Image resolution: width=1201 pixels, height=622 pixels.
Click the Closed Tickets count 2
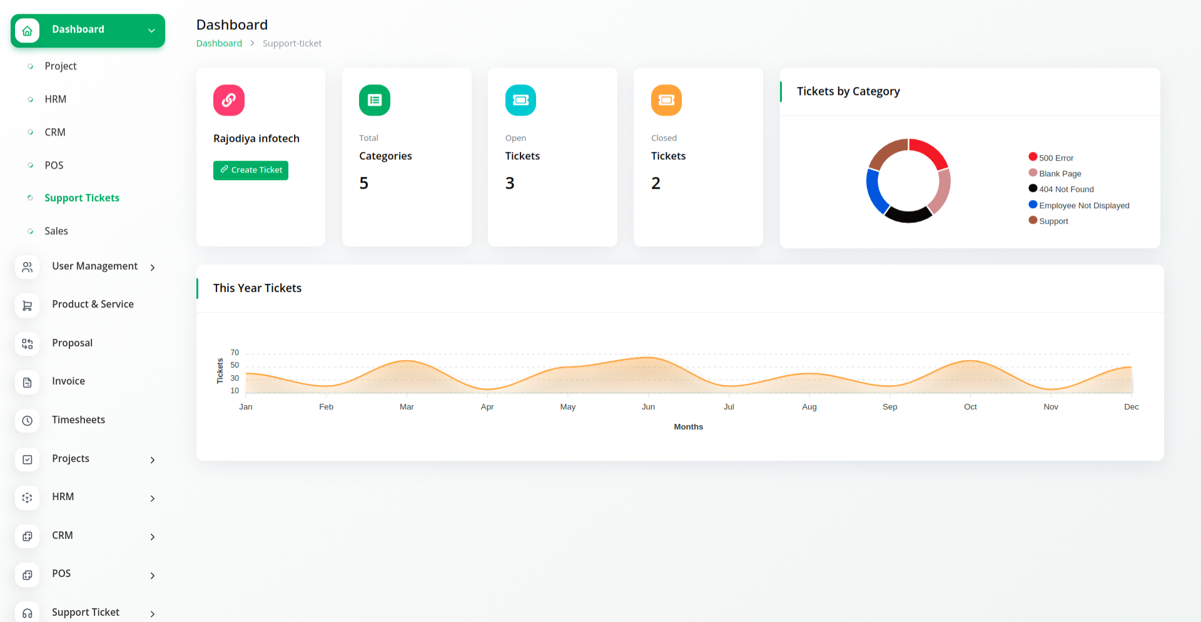click(656, 183)
